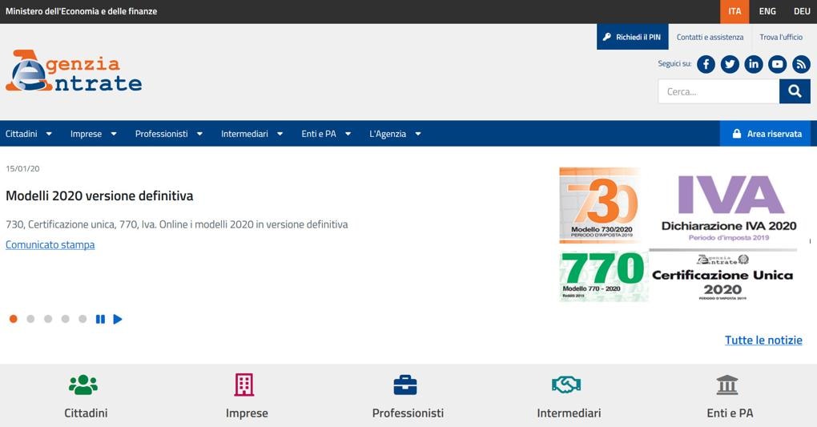Image resolution: width=817 pixels, height=427 pixels.
Task: Open the Professionisti section label
Action: coord(408,413)
